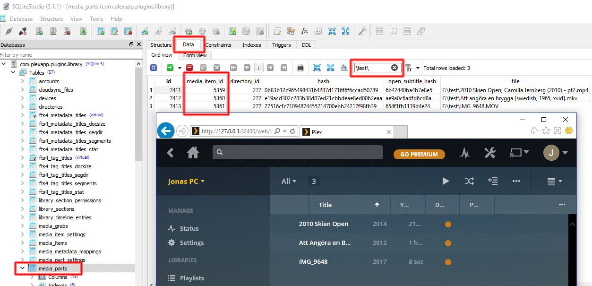Switch to the DDL tab

click(306, 45)
